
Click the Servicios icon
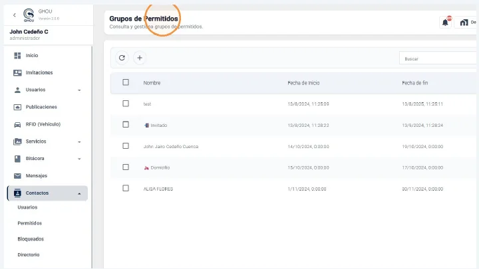click(x=17, y=141)
